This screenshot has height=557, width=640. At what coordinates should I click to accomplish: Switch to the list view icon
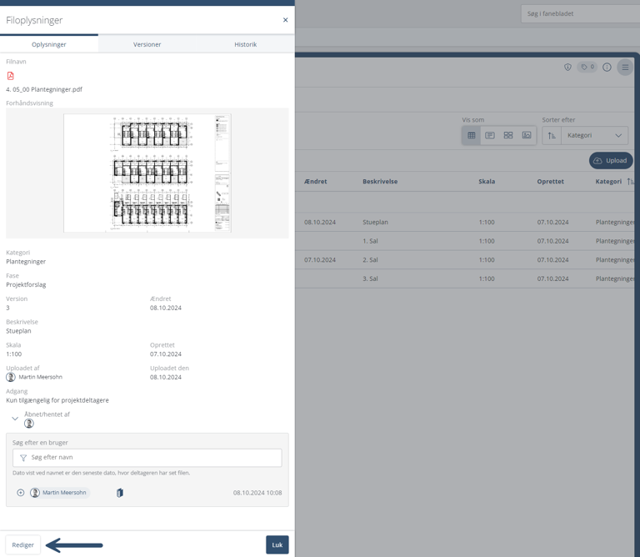tap(490, 135)
